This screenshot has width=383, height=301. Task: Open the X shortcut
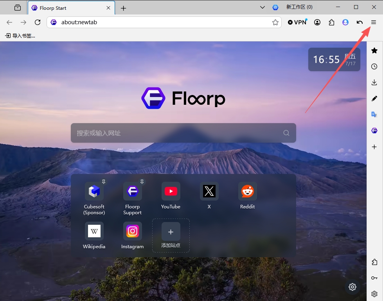209,196
